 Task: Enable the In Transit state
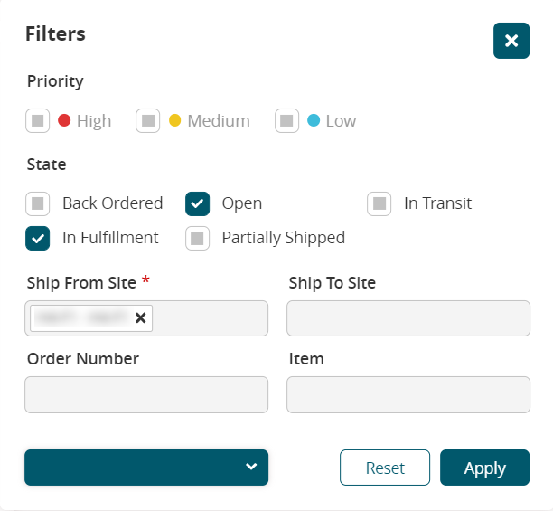(x=379, y=203)
